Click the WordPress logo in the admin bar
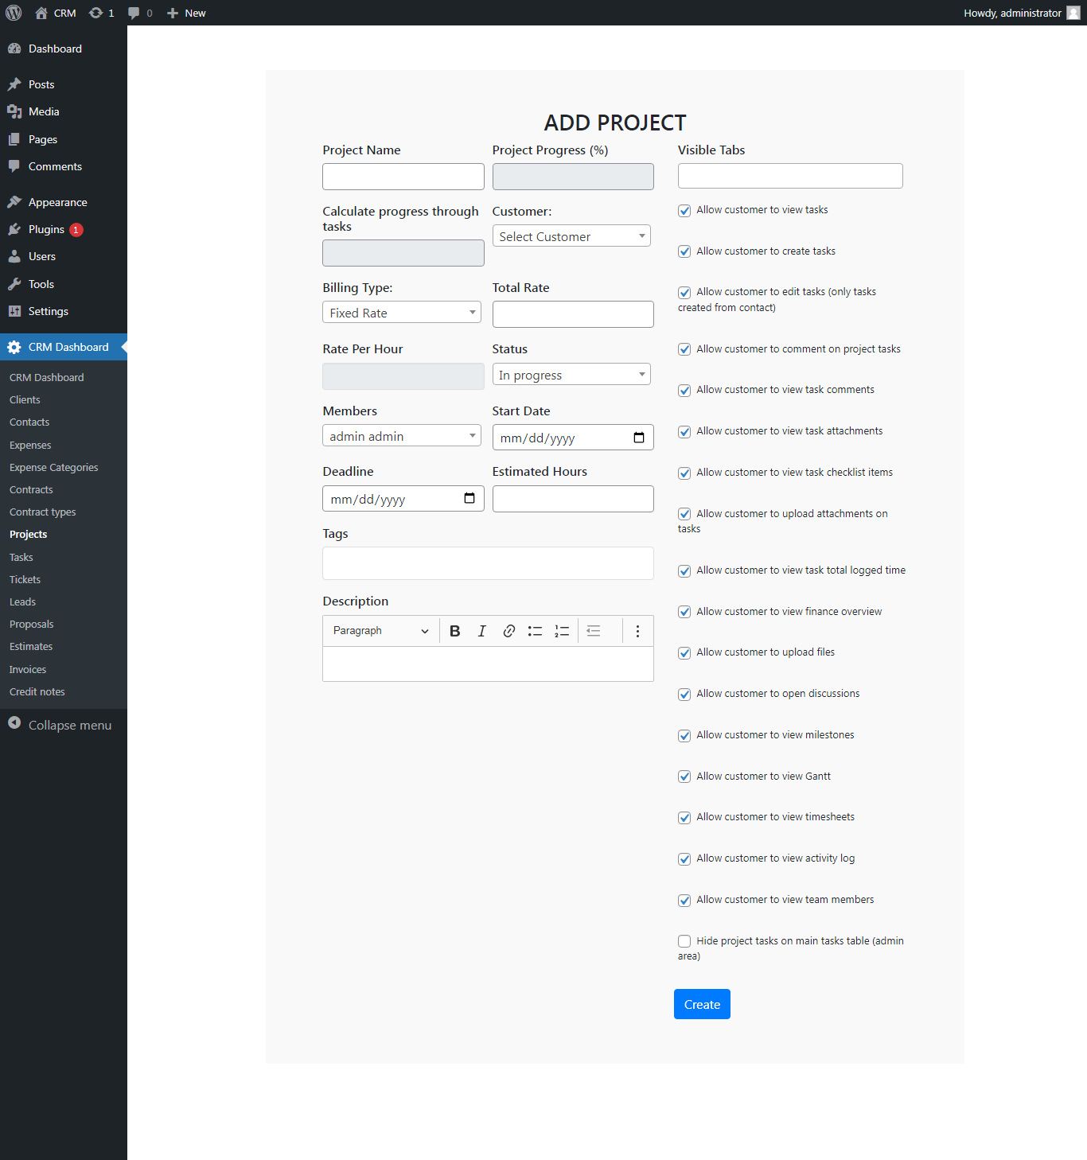1087x1160 pixels. (13, 13)
